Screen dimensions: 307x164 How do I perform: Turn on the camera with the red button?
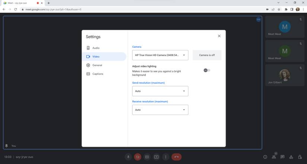pos(138,157)
